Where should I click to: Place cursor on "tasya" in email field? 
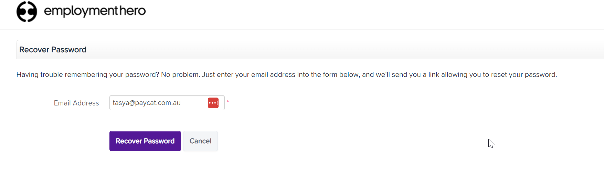[x=121, y=103]
